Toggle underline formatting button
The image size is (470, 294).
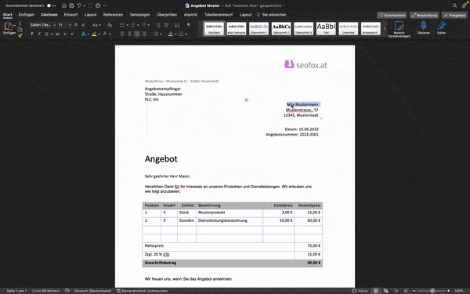click(x=46, y=34)
